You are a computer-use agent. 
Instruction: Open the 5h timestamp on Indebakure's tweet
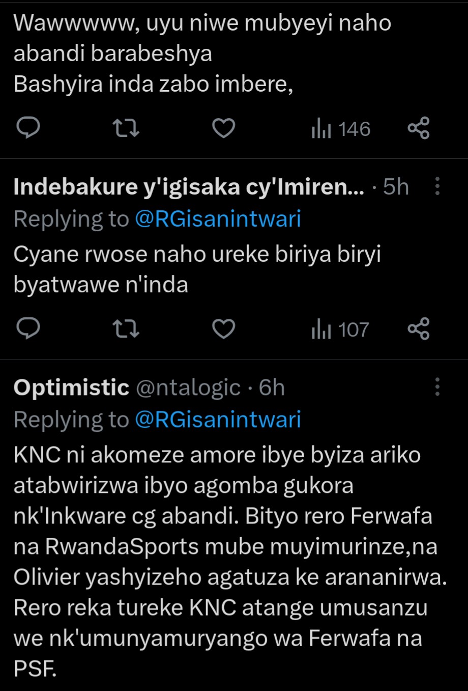(x=396, y=187)
